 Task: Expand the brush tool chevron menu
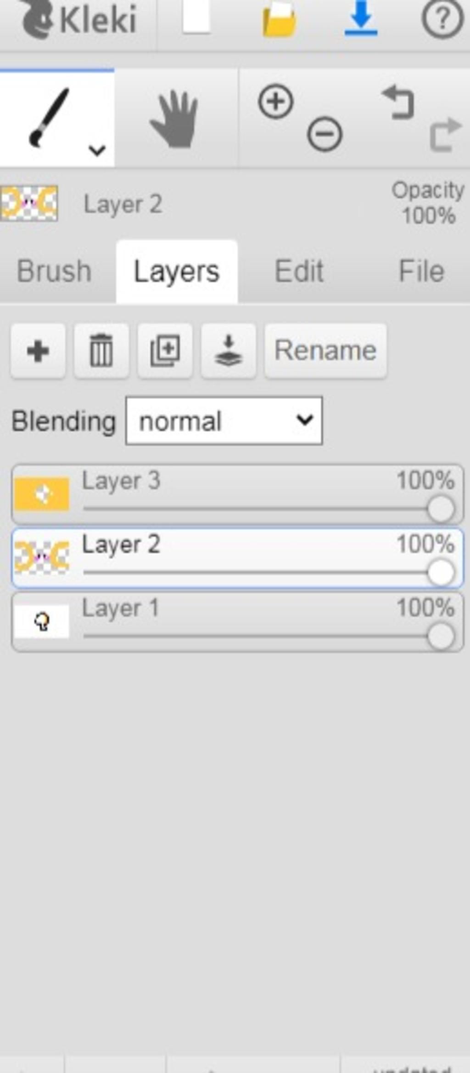(x=97, y=150)
